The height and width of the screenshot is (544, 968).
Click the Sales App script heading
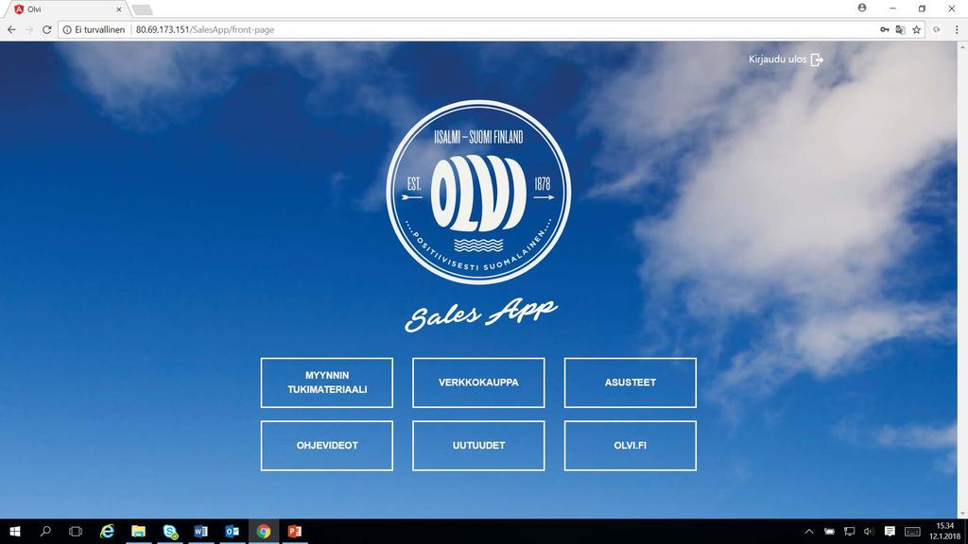481,314
